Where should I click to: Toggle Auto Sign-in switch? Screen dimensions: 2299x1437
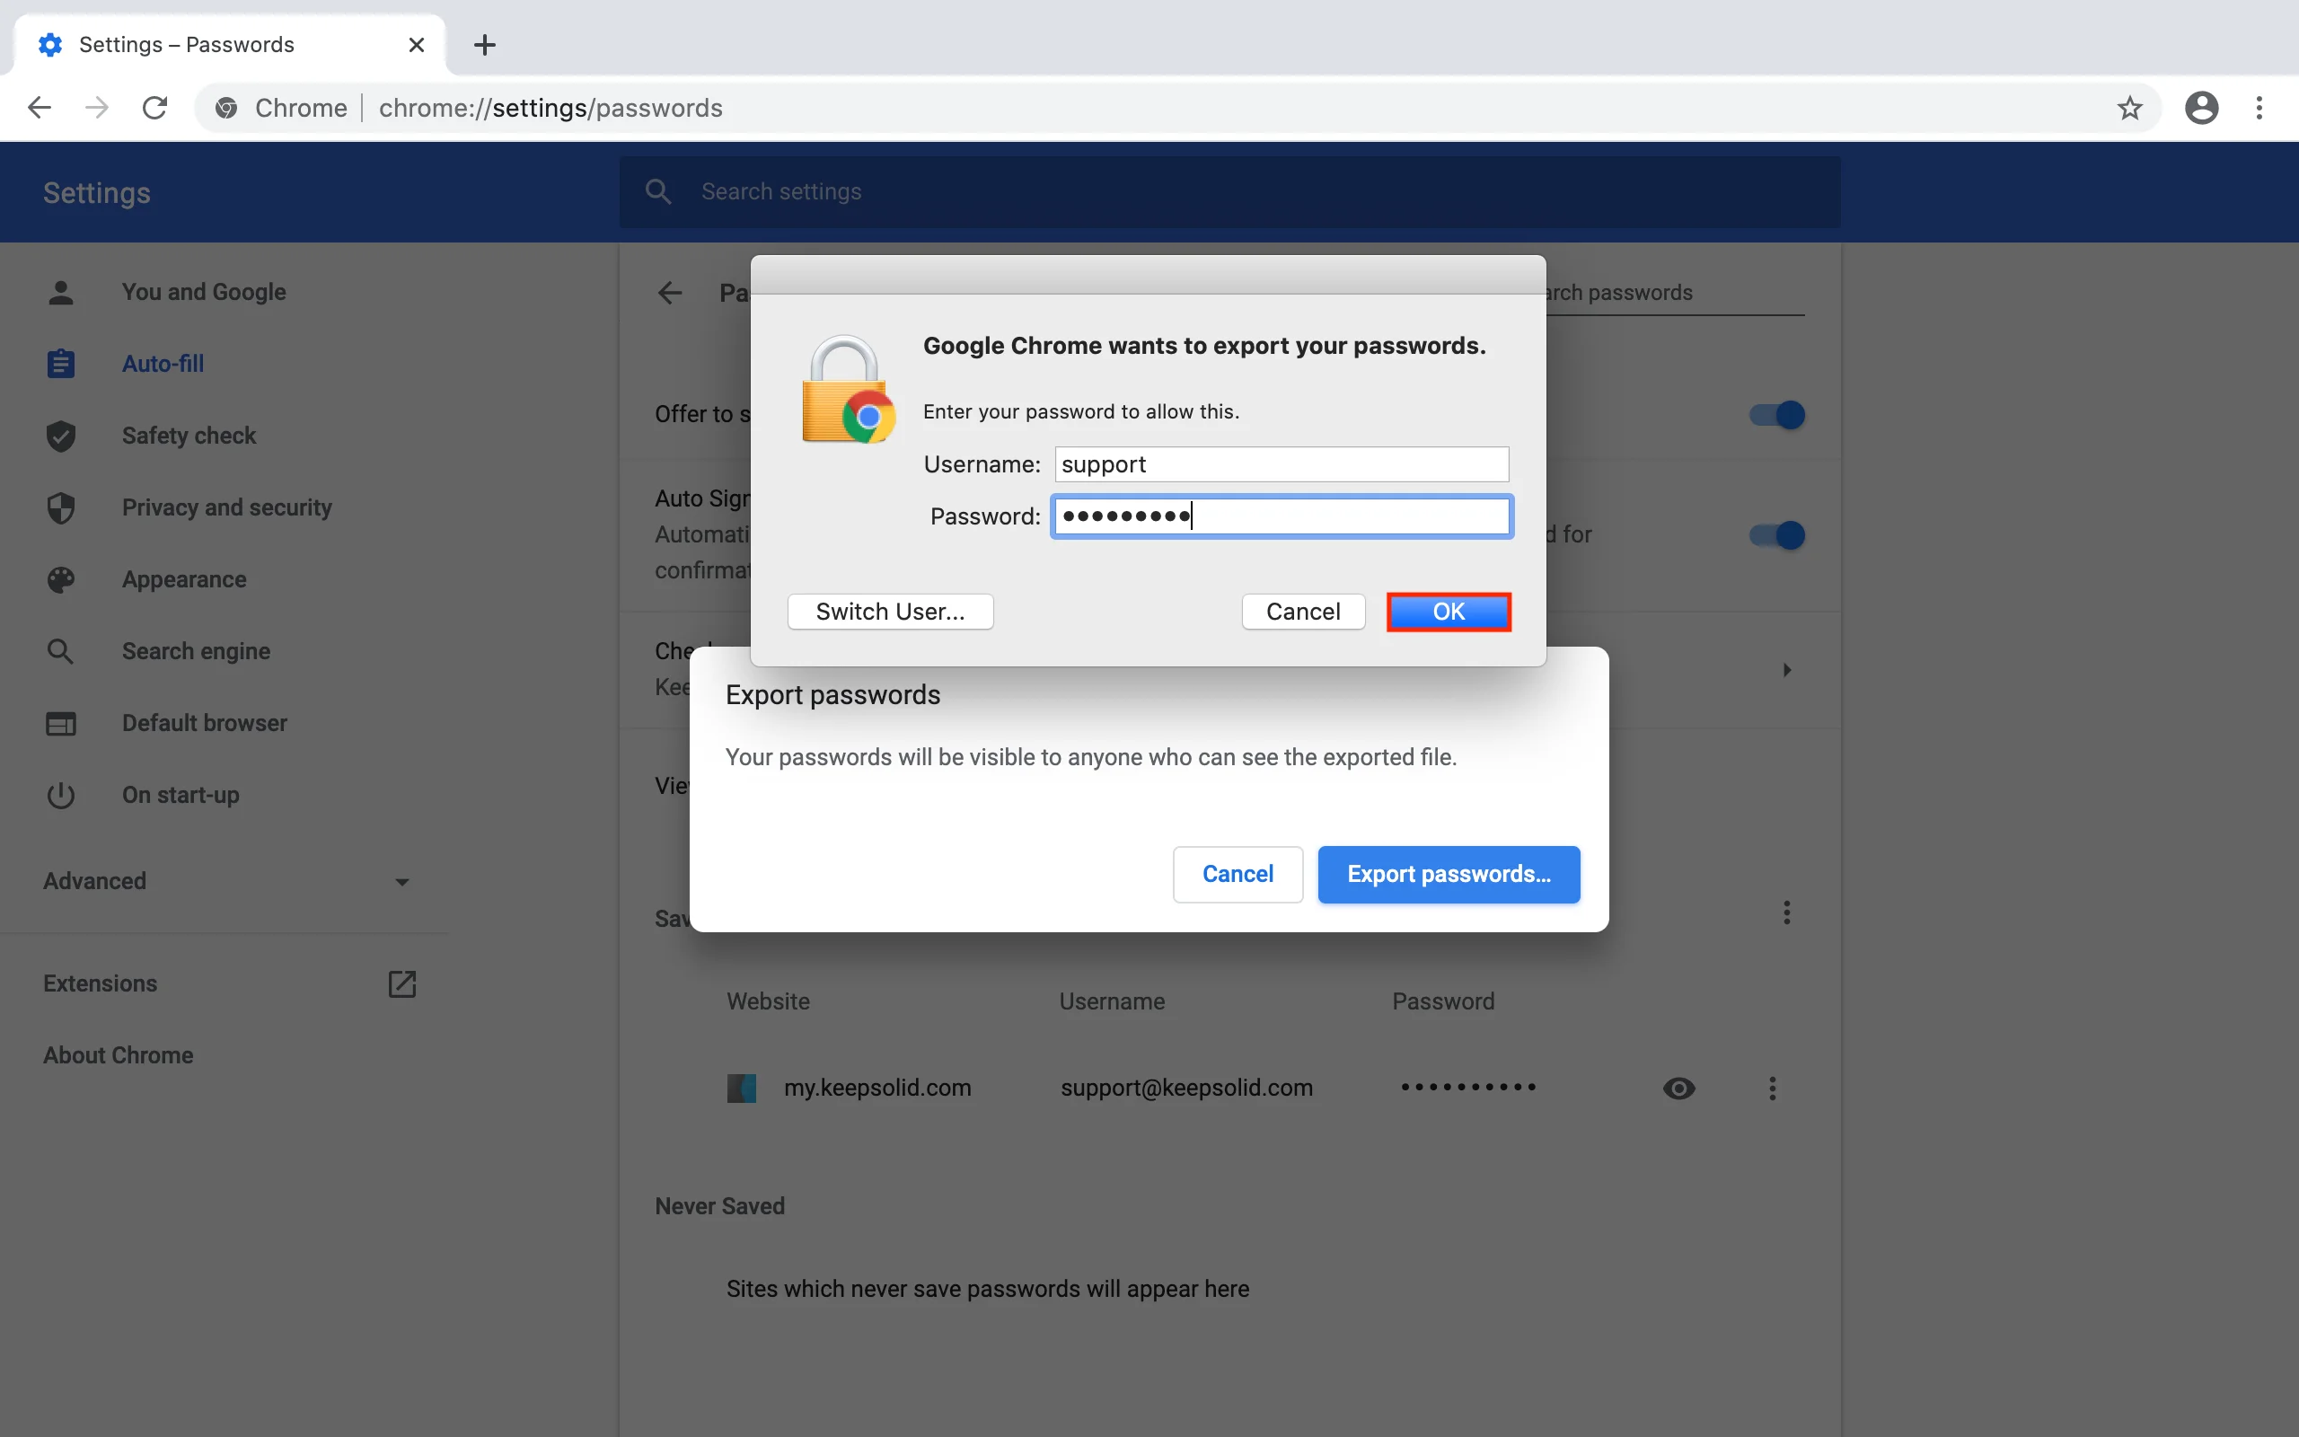coord(1777,535)
